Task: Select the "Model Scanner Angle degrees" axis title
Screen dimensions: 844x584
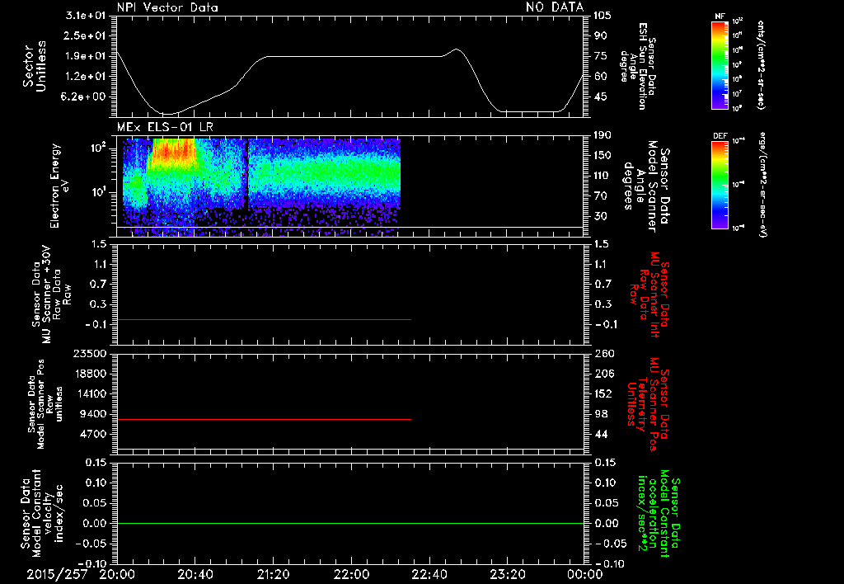Action: [646, 186]
